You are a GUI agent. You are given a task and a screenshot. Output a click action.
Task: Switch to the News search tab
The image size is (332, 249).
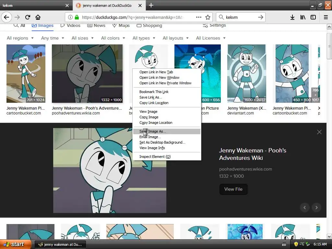point(96,25)
